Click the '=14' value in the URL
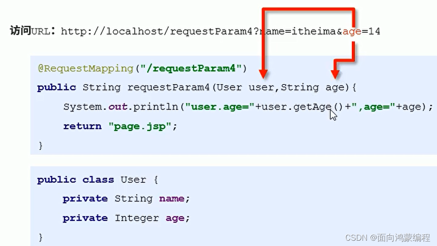The width and height of the screenshot is (437, 246). [371, 31]
